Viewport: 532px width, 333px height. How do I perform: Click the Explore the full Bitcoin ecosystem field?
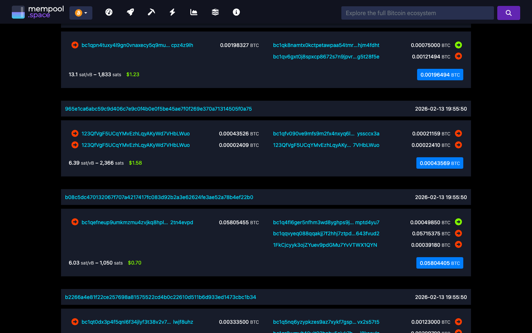pyautogui.click(x=417, y=13)
